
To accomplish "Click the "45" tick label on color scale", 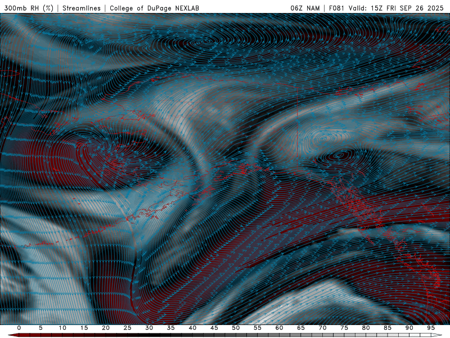I will [214, 328].
